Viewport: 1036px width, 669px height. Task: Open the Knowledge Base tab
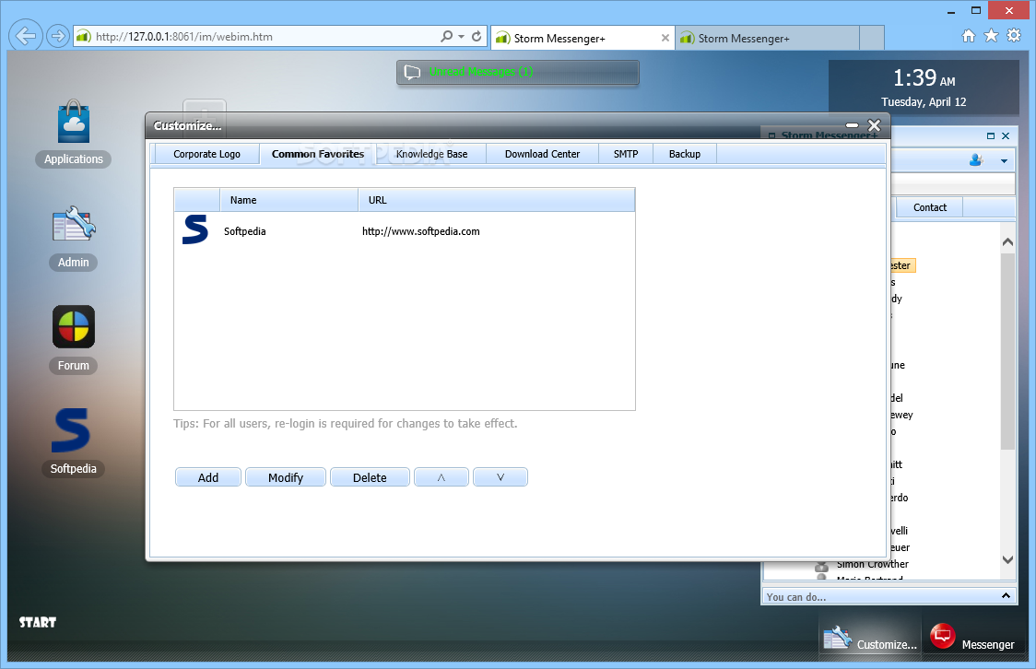click(x=432, y=154)
